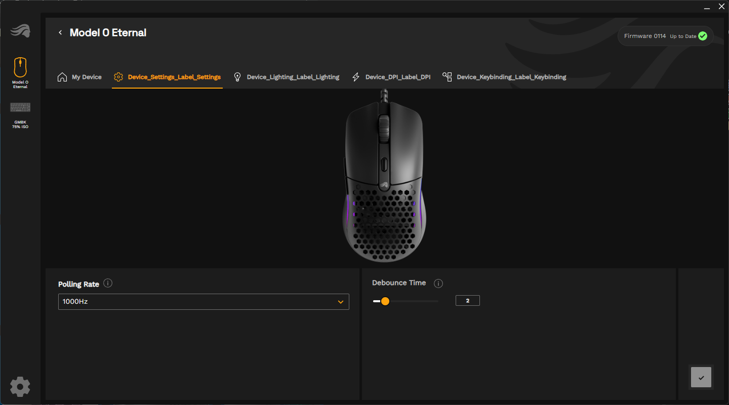
Task: Click the Model O Eternal title
Action: [108, 32]
